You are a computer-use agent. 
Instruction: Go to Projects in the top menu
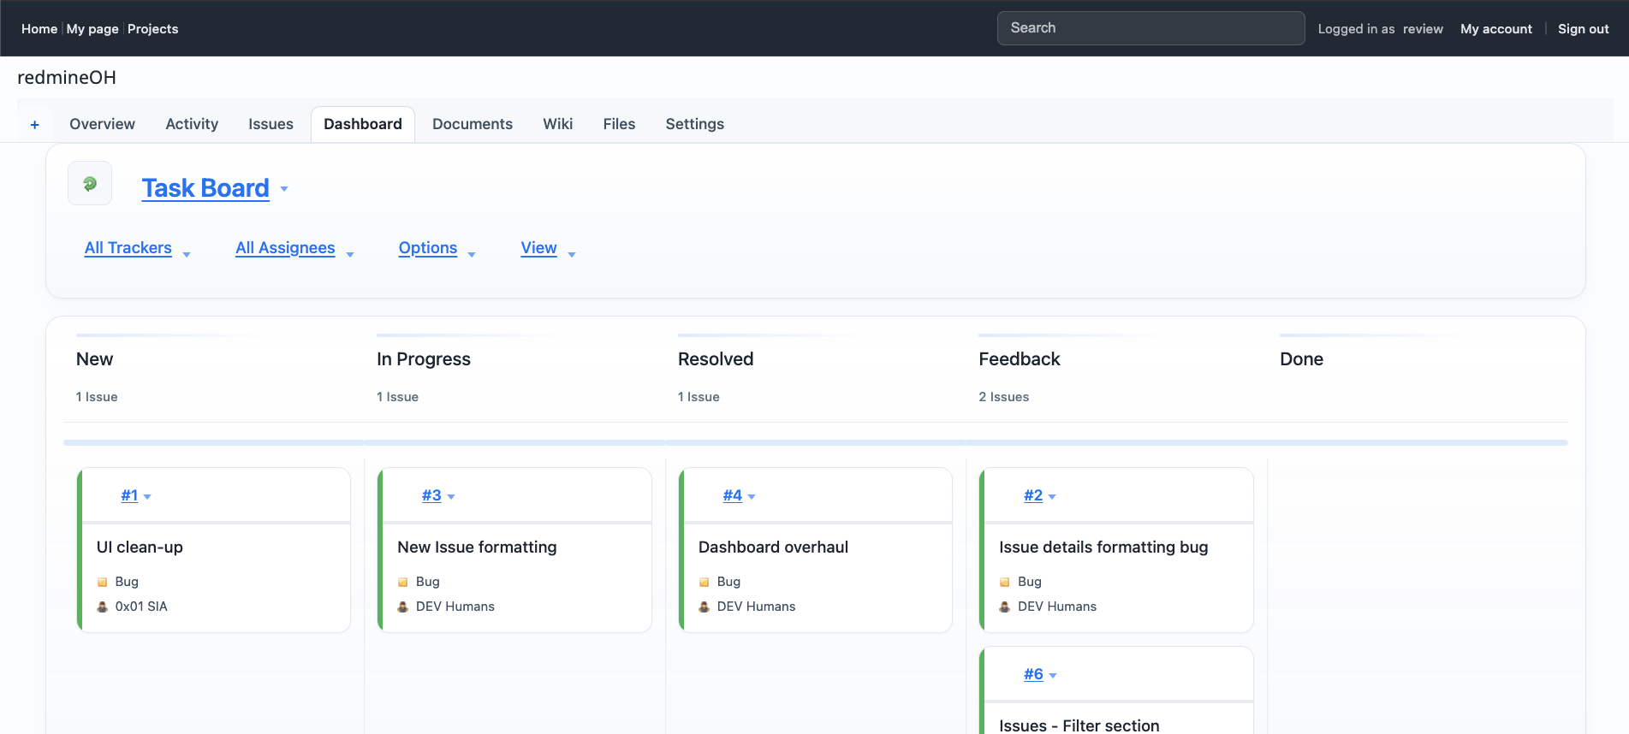152,29
